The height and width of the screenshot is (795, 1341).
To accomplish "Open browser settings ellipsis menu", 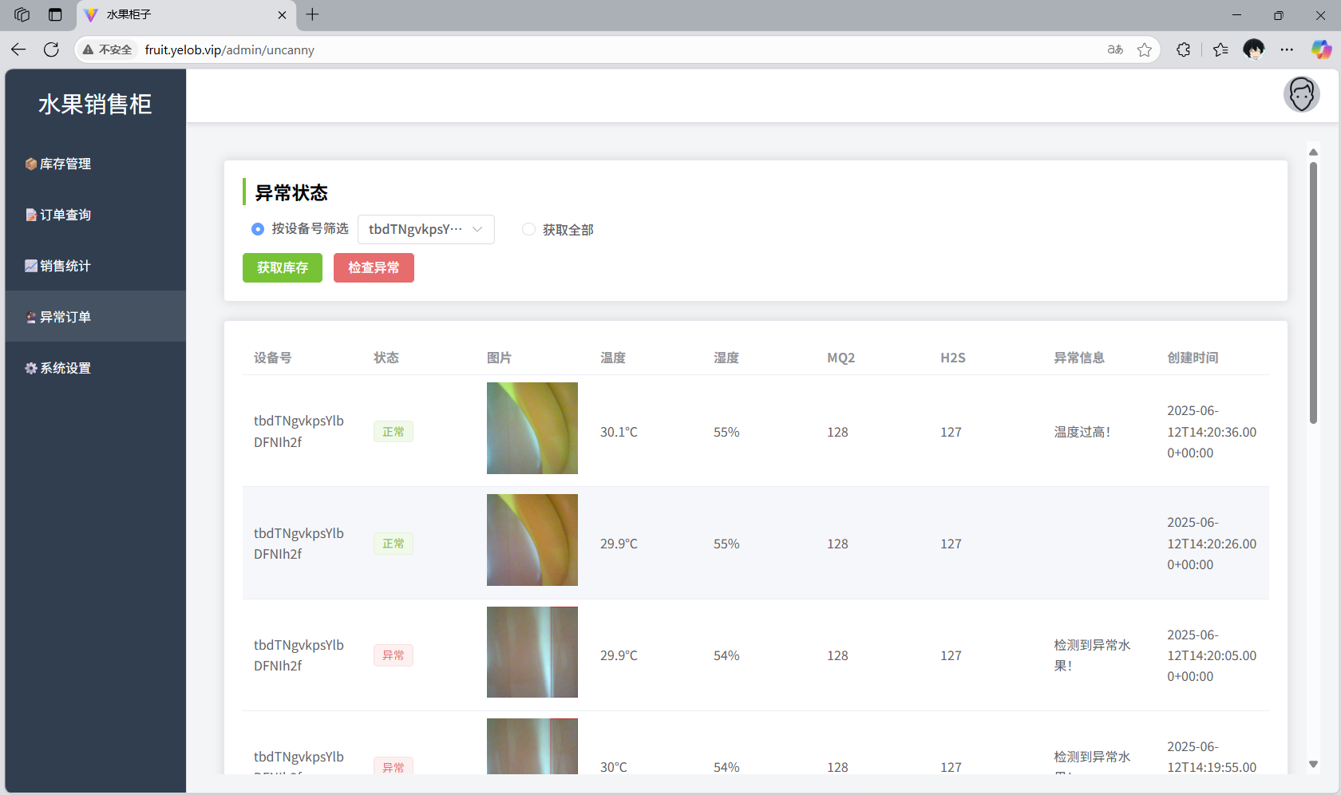I will (1287, 49).
